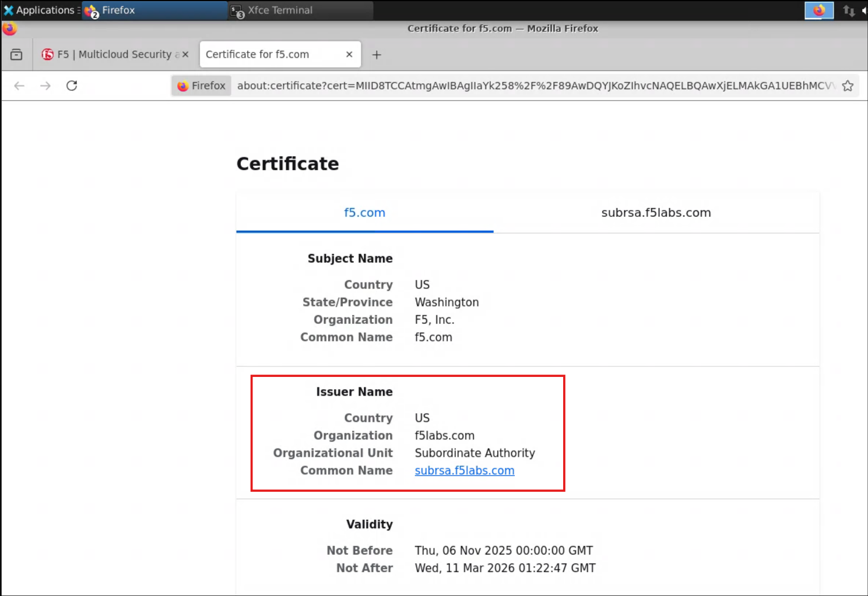The width and height of the screenshot is (868, 596).
Task: Click the 'Certificate' page heading
Action: [287, 164]
